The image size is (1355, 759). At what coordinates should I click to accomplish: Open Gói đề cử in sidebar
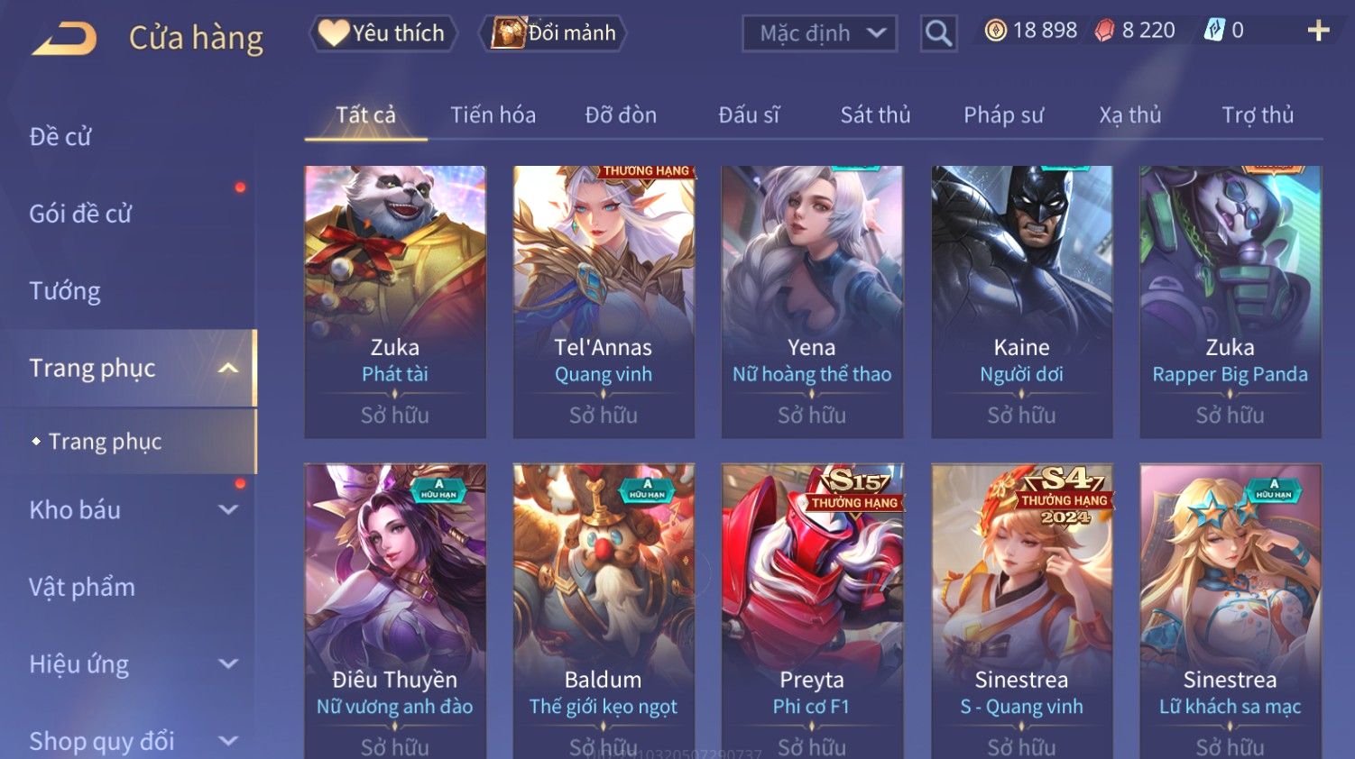[x=80, y=214]
